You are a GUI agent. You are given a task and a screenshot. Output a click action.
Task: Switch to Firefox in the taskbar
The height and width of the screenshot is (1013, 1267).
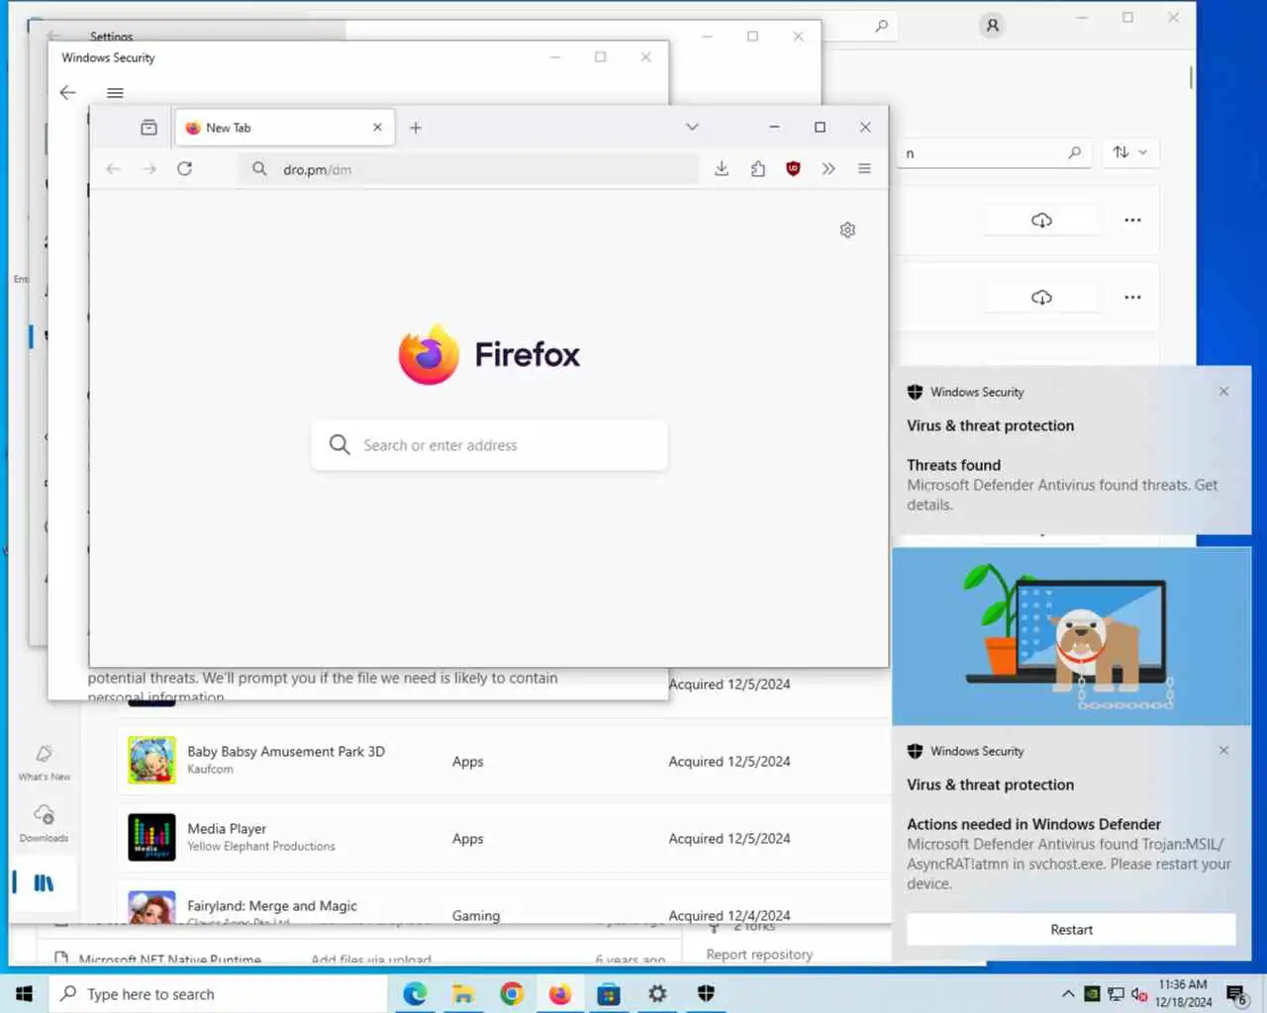(x=560, y=993)
